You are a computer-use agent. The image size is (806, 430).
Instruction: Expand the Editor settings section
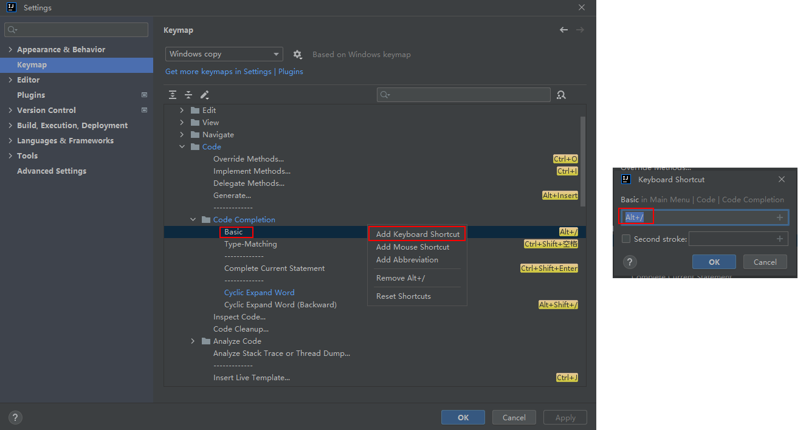point(10,80)
